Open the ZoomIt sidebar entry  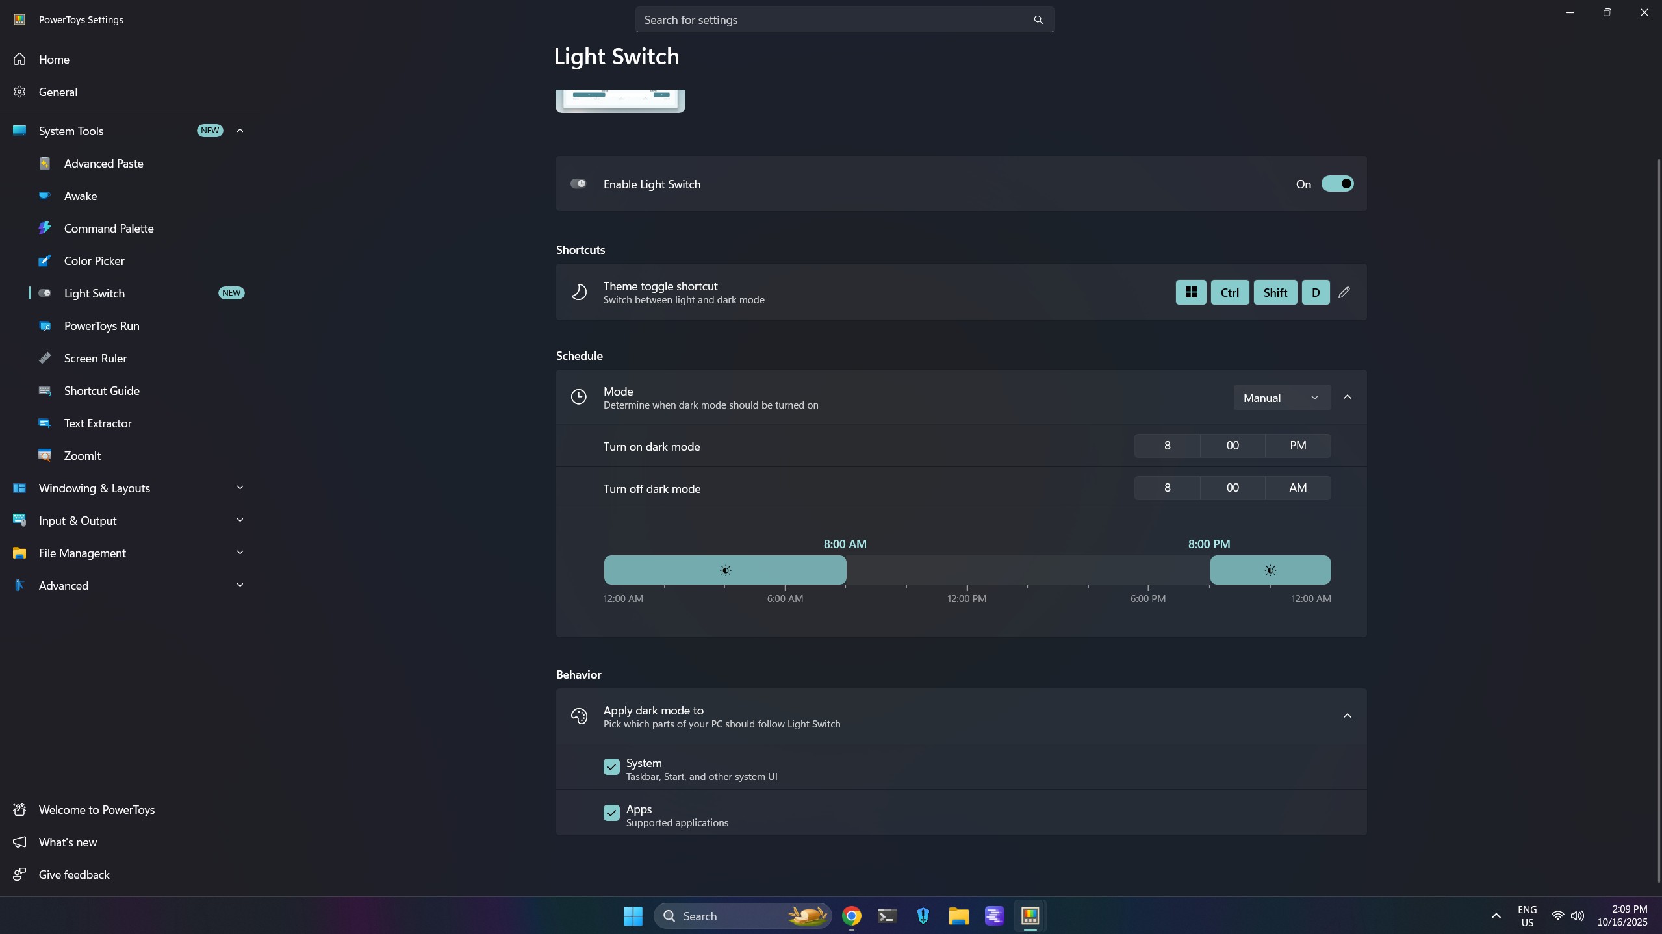coord(82,455)
